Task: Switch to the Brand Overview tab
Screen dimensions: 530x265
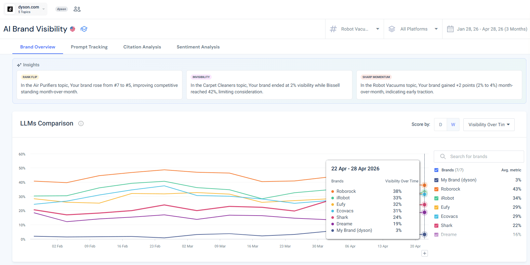Action: pyautogui.click(x=38, y=47)
